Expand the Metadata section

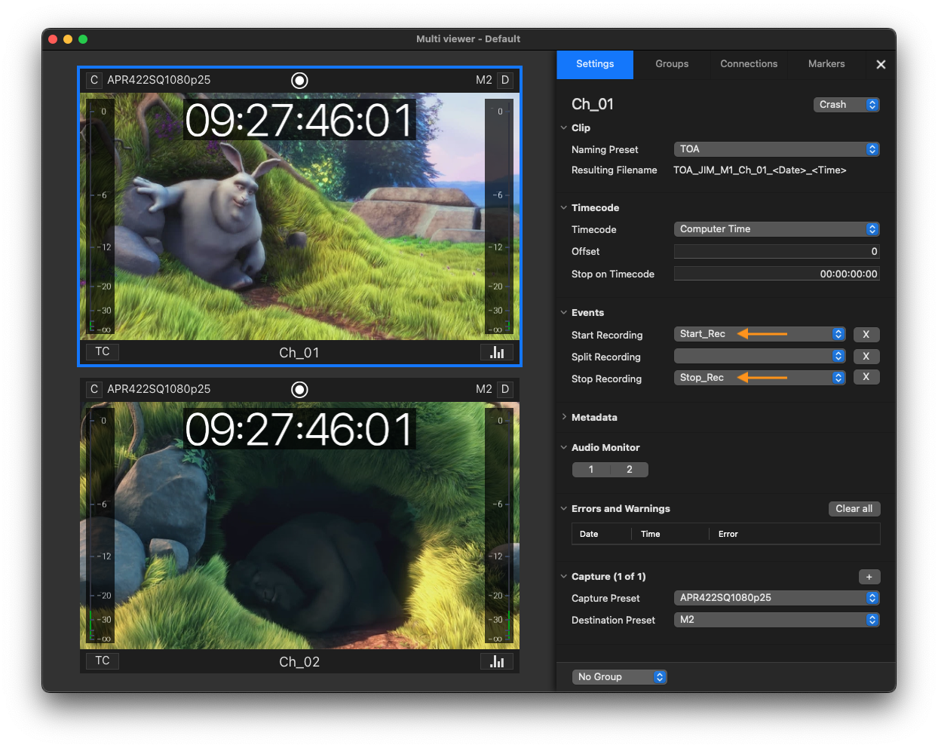(x=563, y=417)
